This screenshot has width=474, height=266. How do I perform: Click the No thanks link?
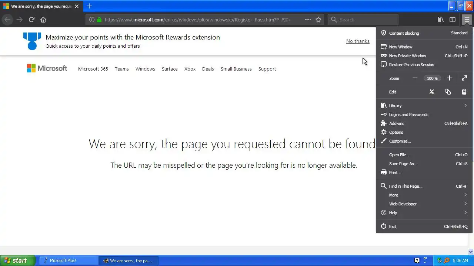click(x=358, y=41)
